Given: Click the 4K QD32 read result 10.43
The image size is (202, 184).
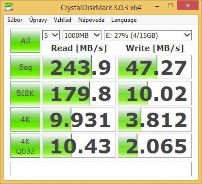Looking at the screenshot, I should [x=79, y=146].
